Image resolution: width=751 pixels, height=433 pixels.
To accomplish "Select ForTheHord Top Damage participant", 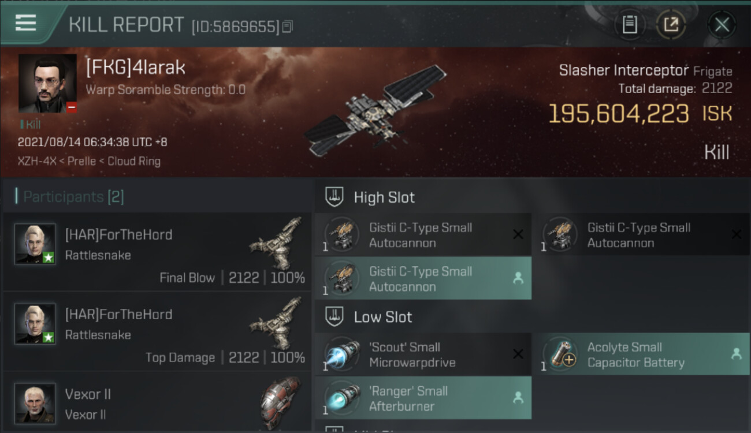I will [157, 331].
